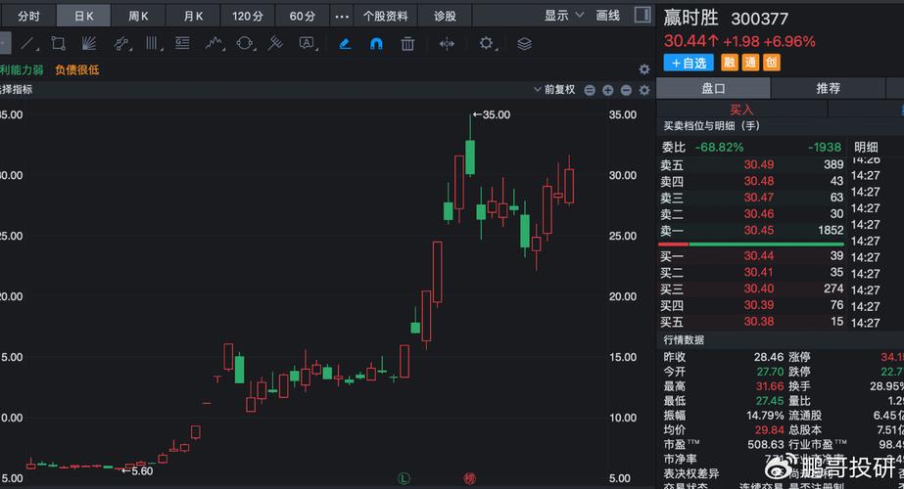This screenshot has width=904, height=489.
Task: Select the text-lines level tool
Action: (182, 44)
